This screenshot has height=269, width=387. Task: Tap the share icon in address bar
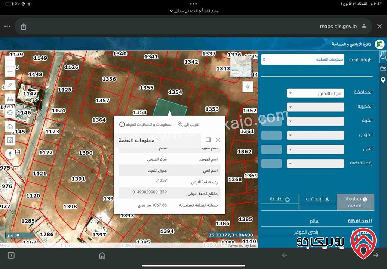click(x=24, y=27)
